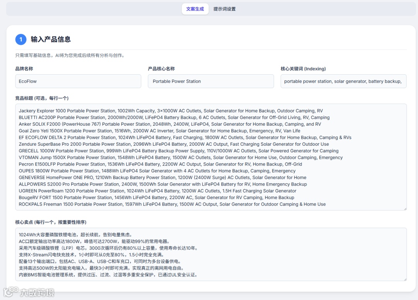Click the 竞品标题 (可选，每行一个) label
Image resolution: width=418 pixels, height=300 pixels.
pyautogui.click(x=42, y=98)
